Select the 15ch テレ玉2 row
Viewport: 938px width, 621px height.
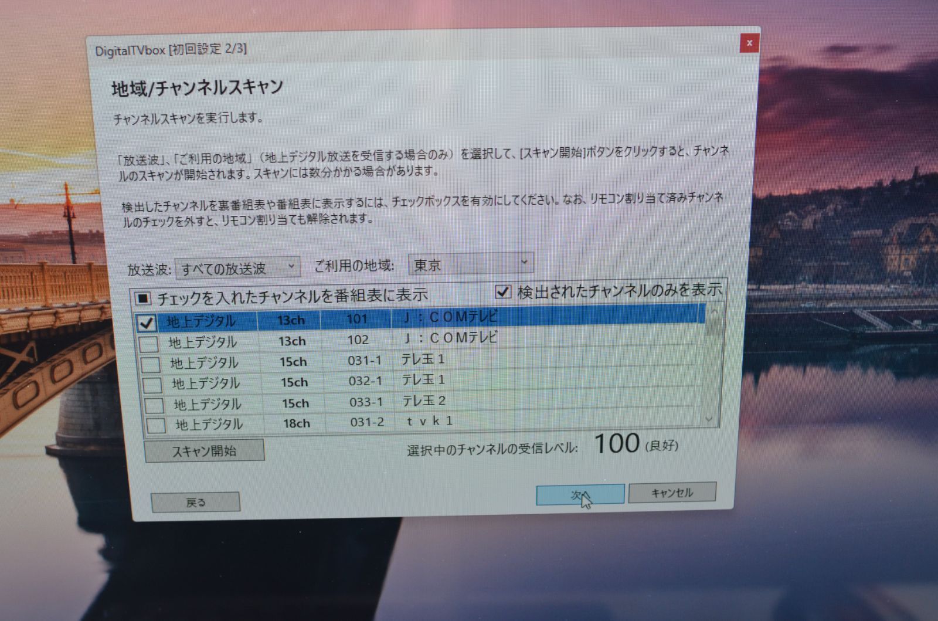(410, 402)
